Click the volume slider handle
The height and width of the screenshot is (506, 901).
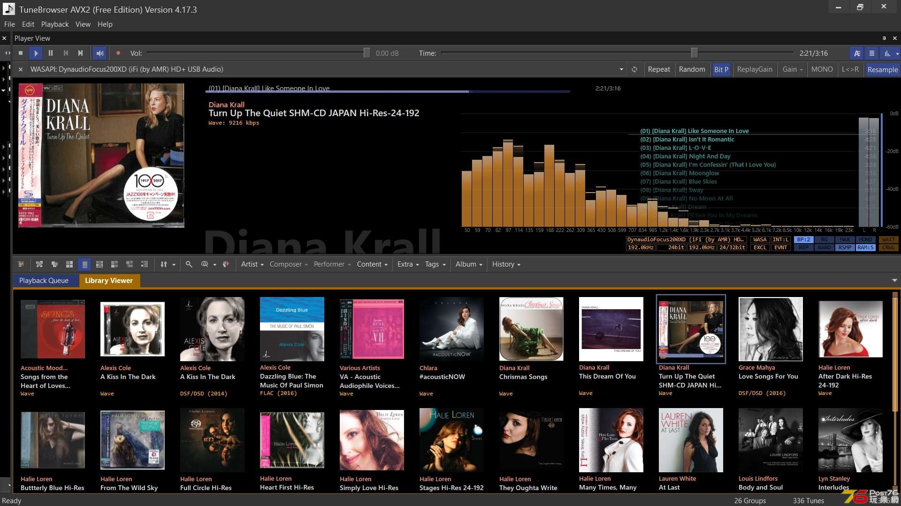367,53
